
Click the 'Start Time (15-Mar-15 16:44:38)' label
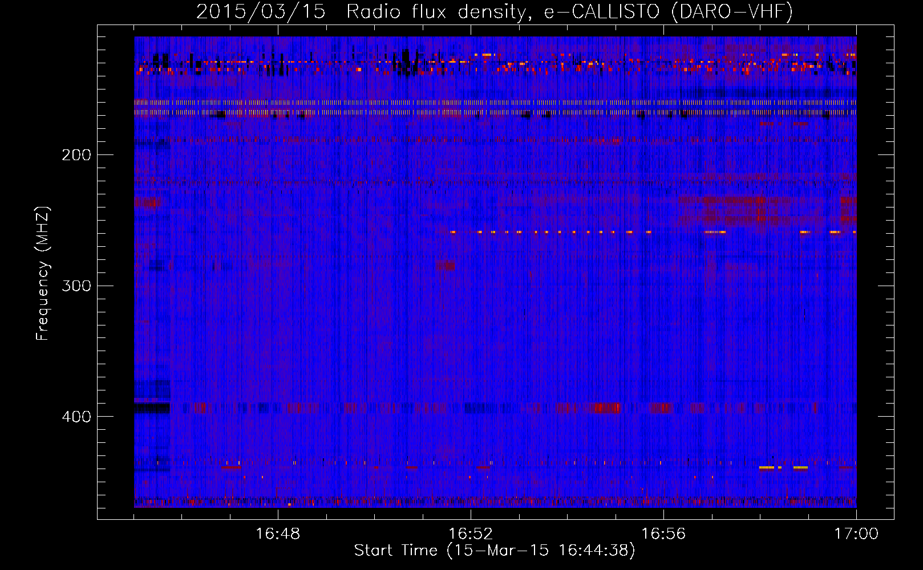495,551
